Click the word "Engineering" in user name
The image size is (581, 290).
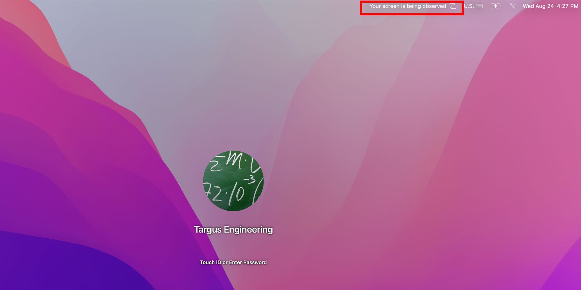(248, 229)
